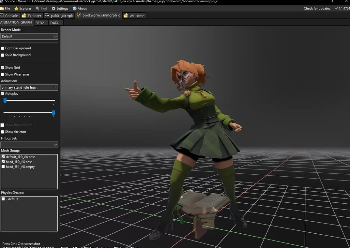Click the File folder icon

(x=2, y=8)
